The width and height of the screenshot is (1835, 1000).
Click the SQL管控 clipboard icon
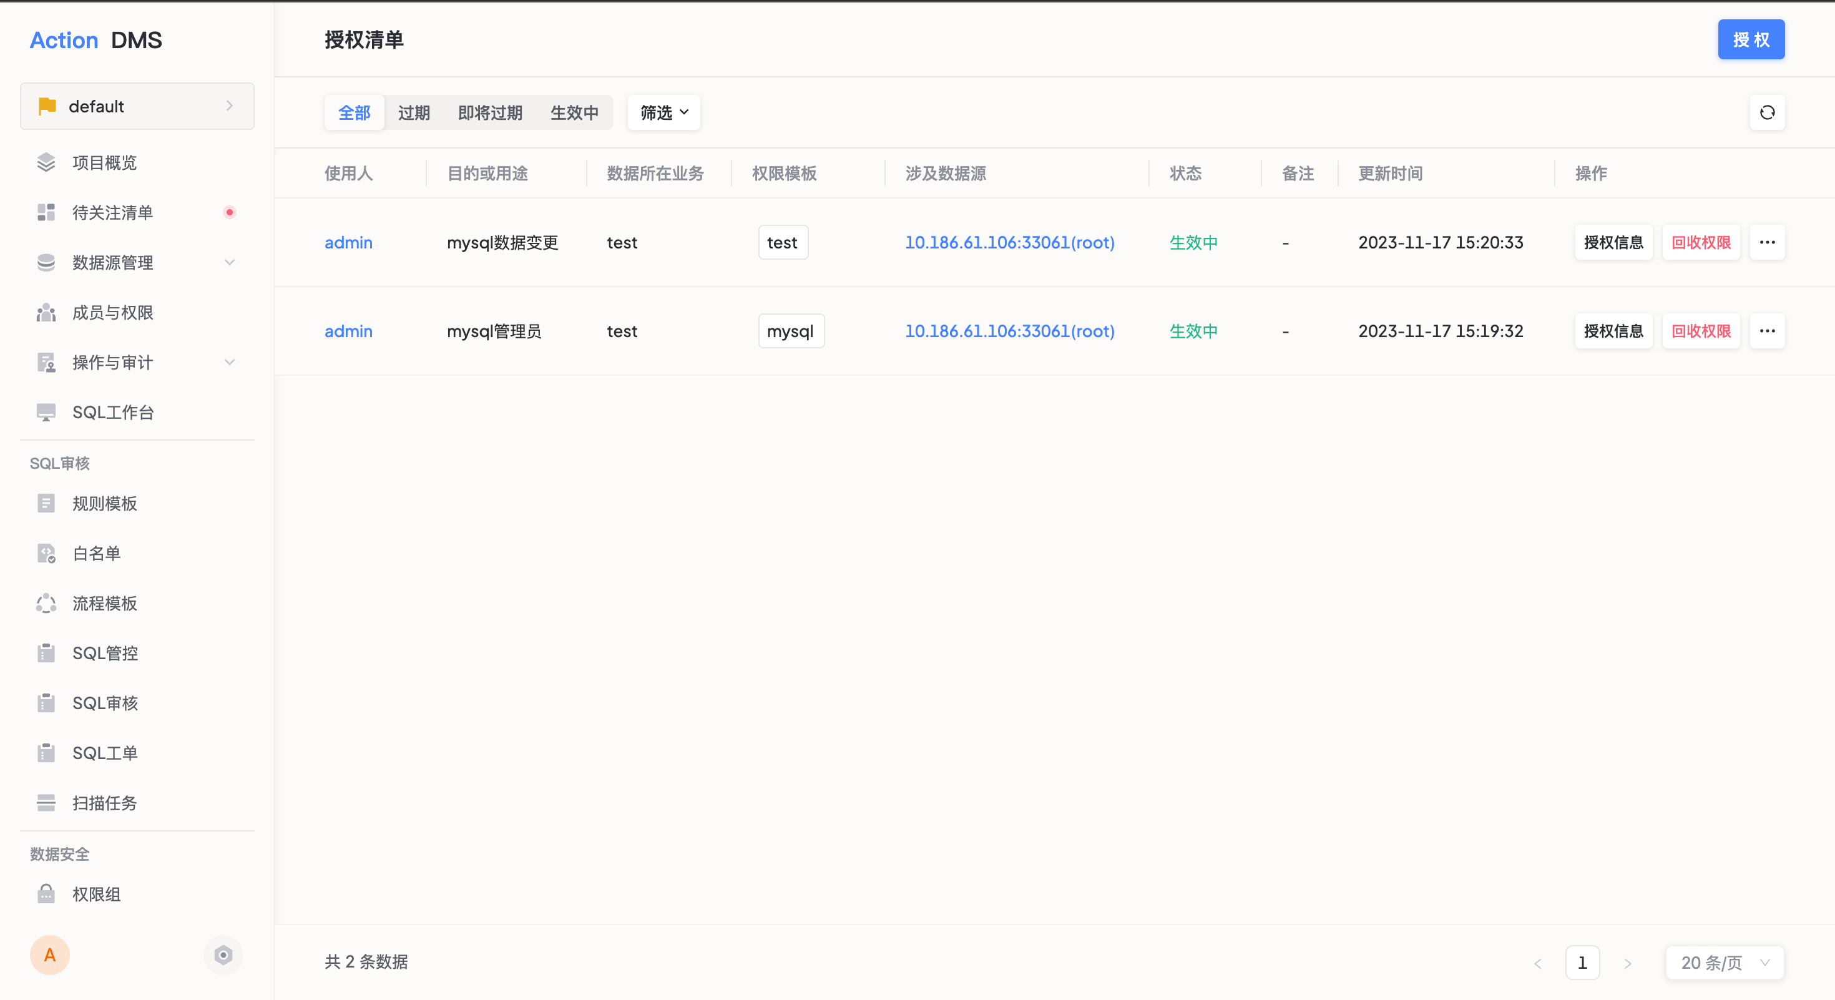[46, 653]
